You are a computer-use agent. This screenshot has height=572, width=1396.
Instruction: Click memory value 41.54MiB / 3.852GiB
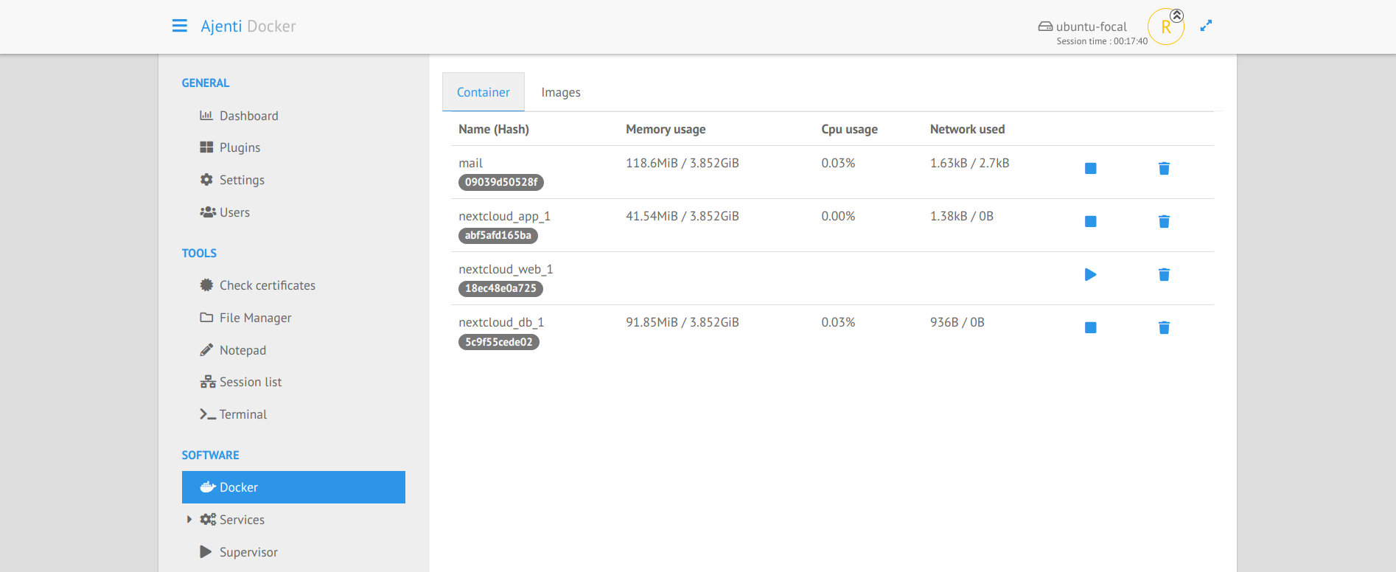683,216
